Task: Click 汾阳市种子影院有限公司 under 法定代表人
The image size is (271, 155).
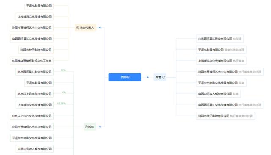Action: pos(36,50)
